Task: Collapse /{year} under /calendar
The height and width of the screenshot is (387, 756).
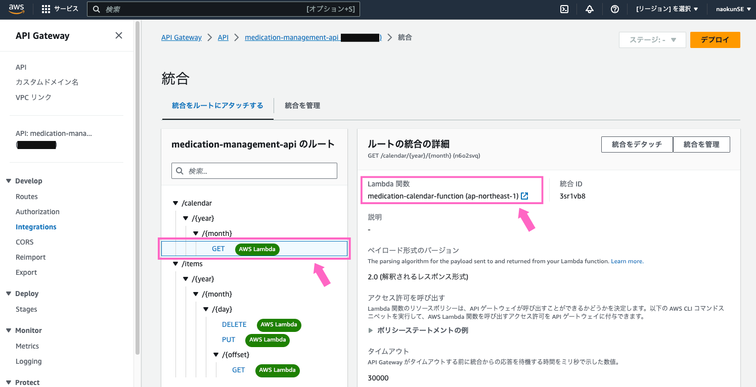Action: (x=186, y=218)
